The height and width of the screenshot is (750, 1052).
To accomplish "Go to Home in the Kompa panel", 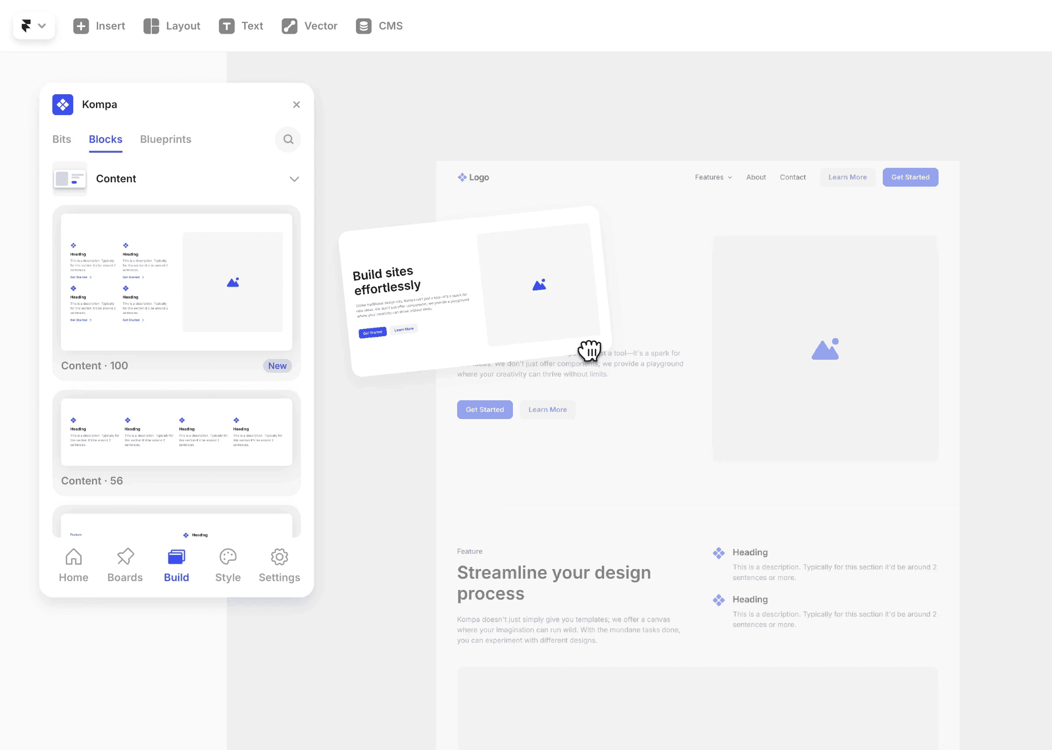I will coord(73,564).
